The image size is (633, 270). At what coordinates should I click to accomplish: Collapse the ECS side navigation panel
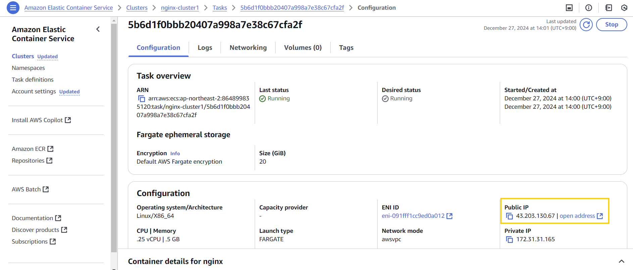(98, 29)
